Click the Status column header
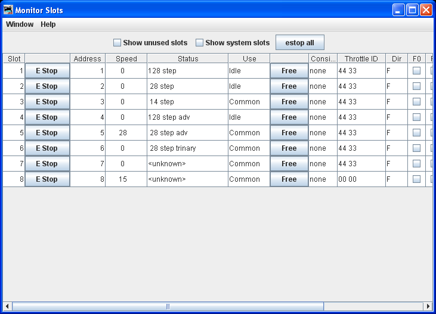 pyautogui.click(x=187, y=58)
